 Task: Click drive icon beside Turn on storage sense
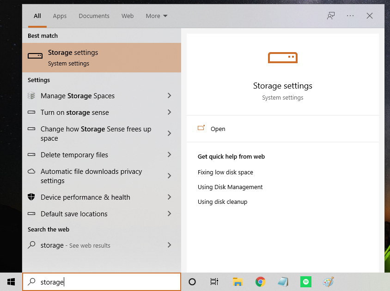click(31, 112)
